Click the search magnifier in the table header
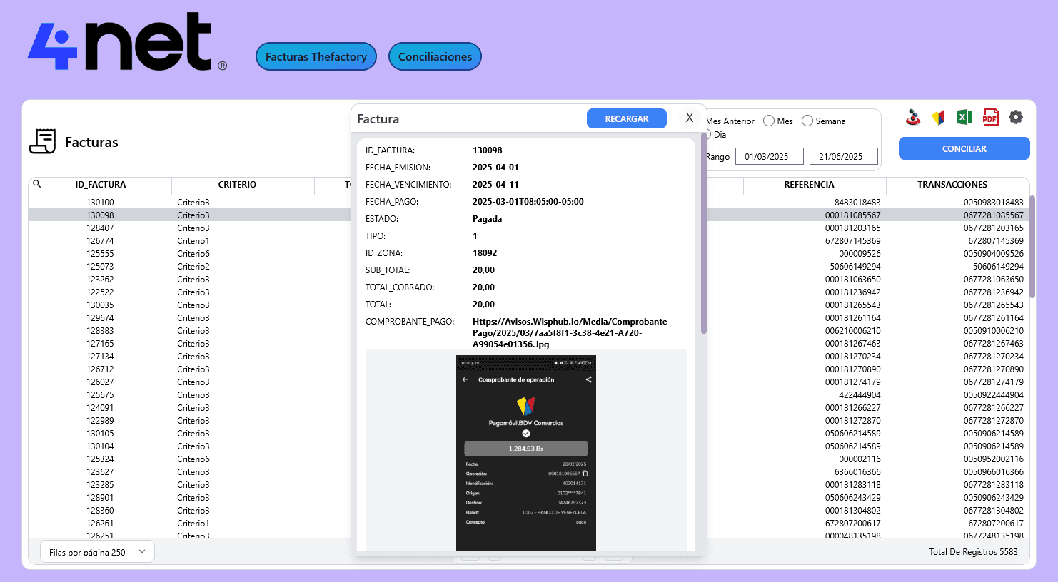1058x582 pixels. click(x=37, y=184)
